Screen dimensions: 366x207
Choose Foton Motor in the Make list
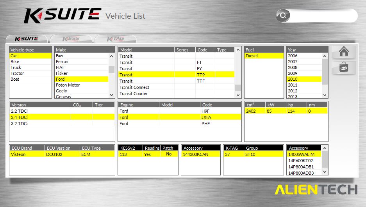tap(82, 85)
